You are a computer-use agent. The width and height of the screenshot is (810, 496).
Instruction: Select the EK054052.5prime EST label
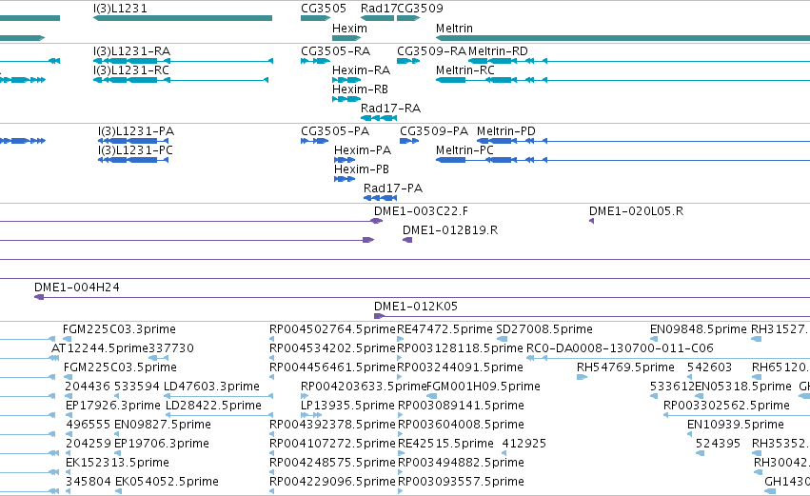coord(167,483)
